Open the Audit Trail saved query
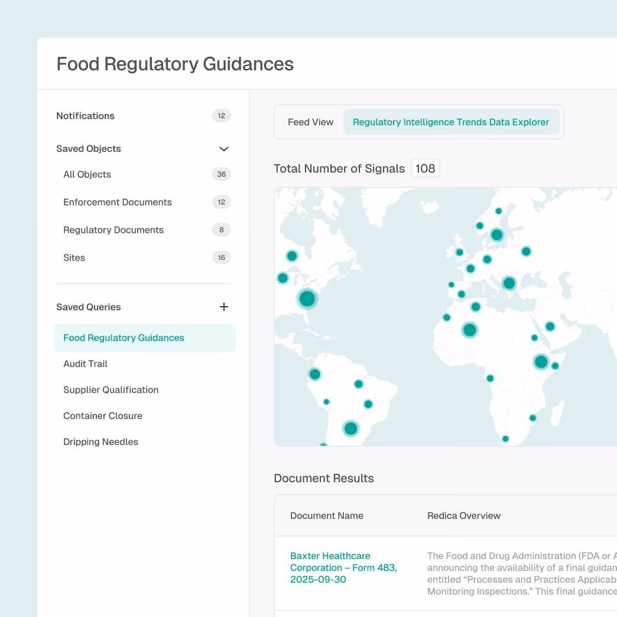 click(x=85, y=363)
